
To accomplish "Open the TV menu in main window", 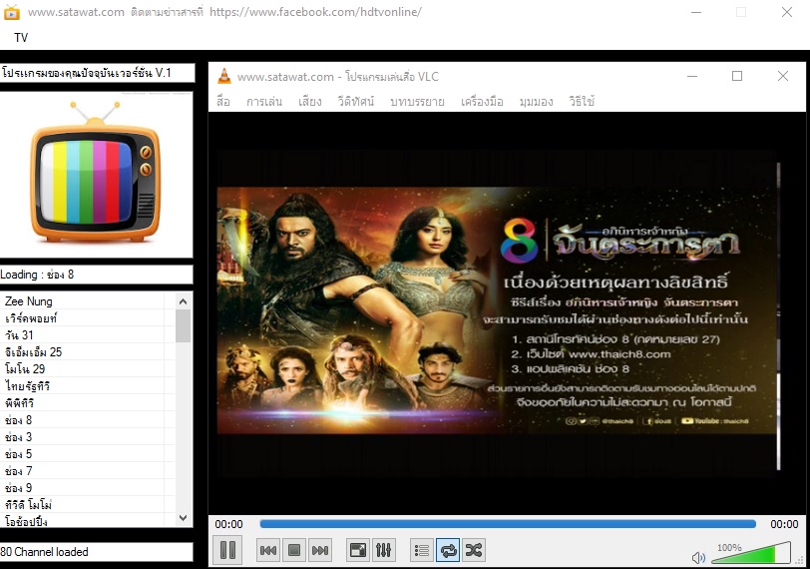I will [21, 37].
